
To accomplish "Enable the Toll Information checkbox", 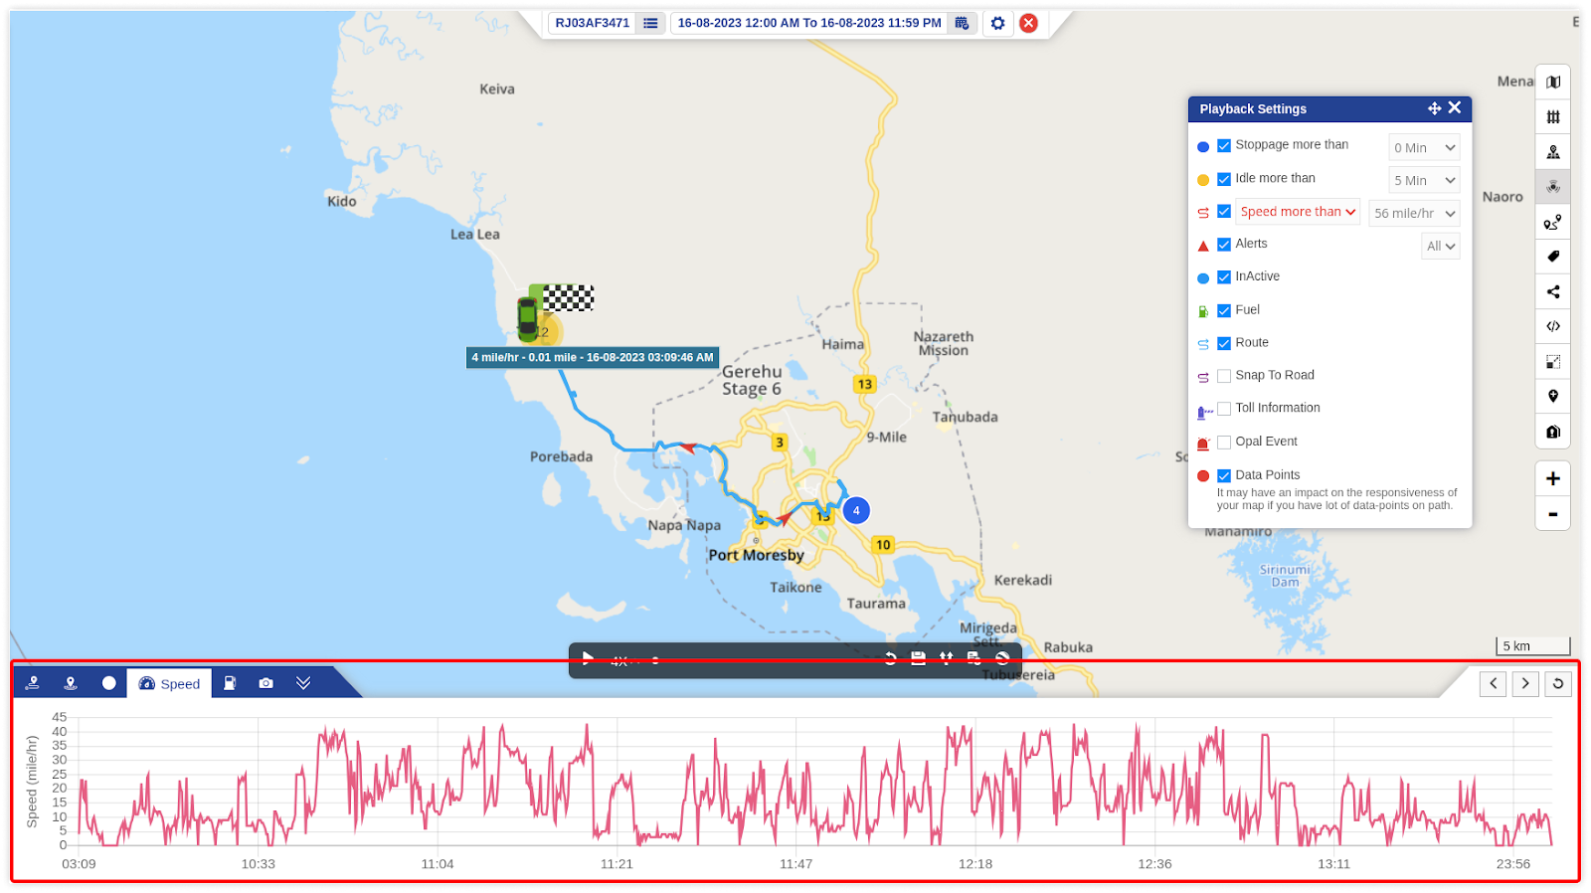I will (x=1224, y=409).
